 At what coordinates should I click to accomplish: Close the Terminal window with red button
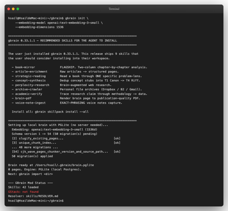click(x=9, y=9)
